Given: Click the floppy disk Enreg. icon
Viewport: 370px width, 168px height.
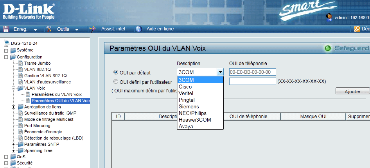Looking at the screenshot, I should pyautogui.click(x=6, y=29).
